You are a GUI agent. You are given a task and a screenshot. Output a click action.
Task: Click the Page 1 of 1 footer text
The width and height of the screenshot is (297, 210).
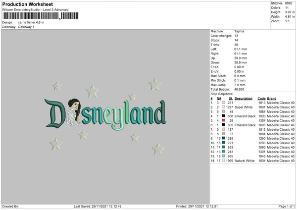pos(287,206)
